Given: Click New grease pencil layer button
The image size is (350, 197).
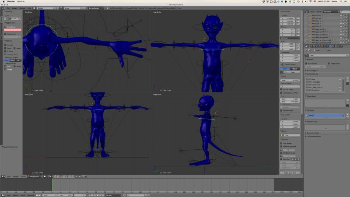Looking at the screenshot, I should coord(292,72).
